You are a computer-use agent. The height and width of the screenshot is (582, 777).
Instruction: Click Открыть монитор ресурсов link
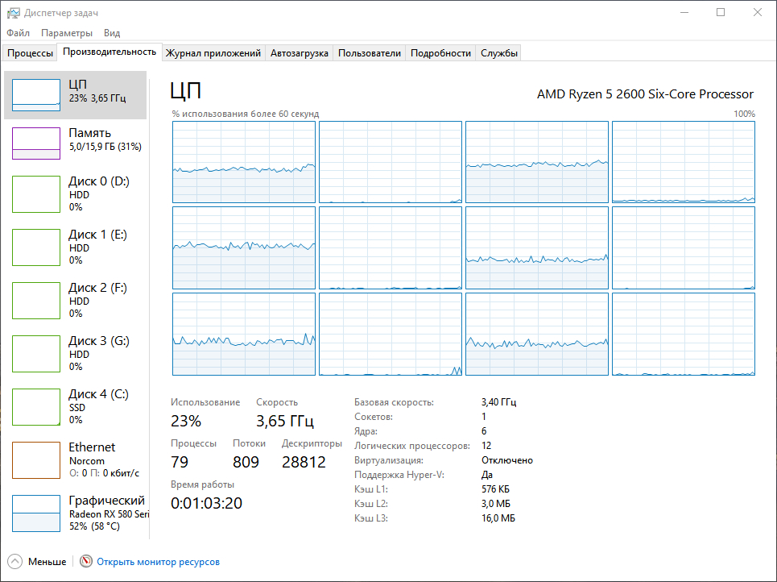coord(158,562)
